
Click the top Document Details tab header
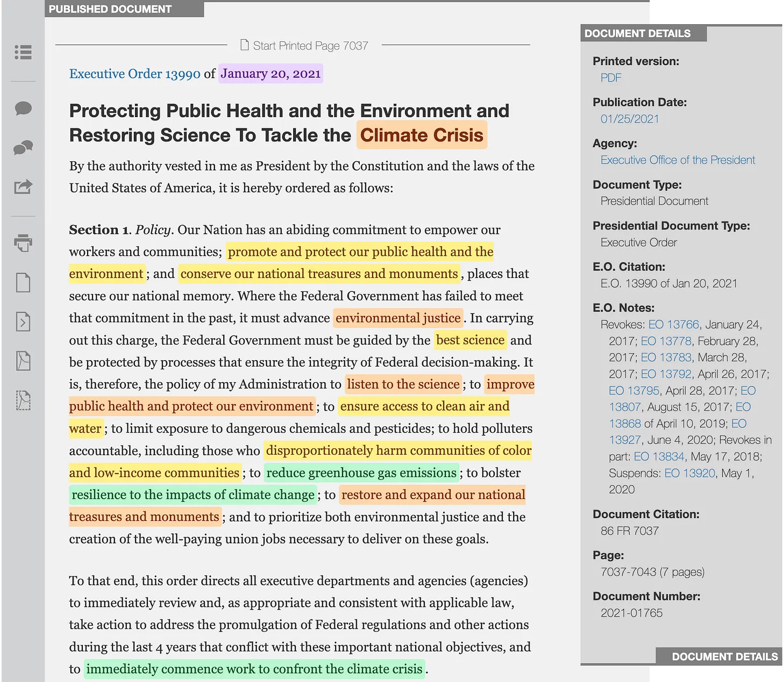(644, 33)
